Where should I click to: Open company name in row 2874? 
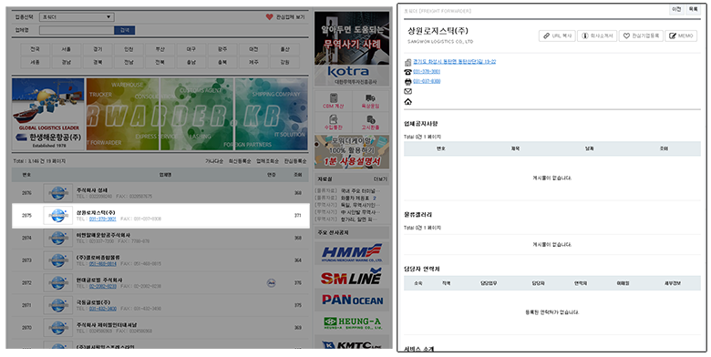[x=103, y=235]
